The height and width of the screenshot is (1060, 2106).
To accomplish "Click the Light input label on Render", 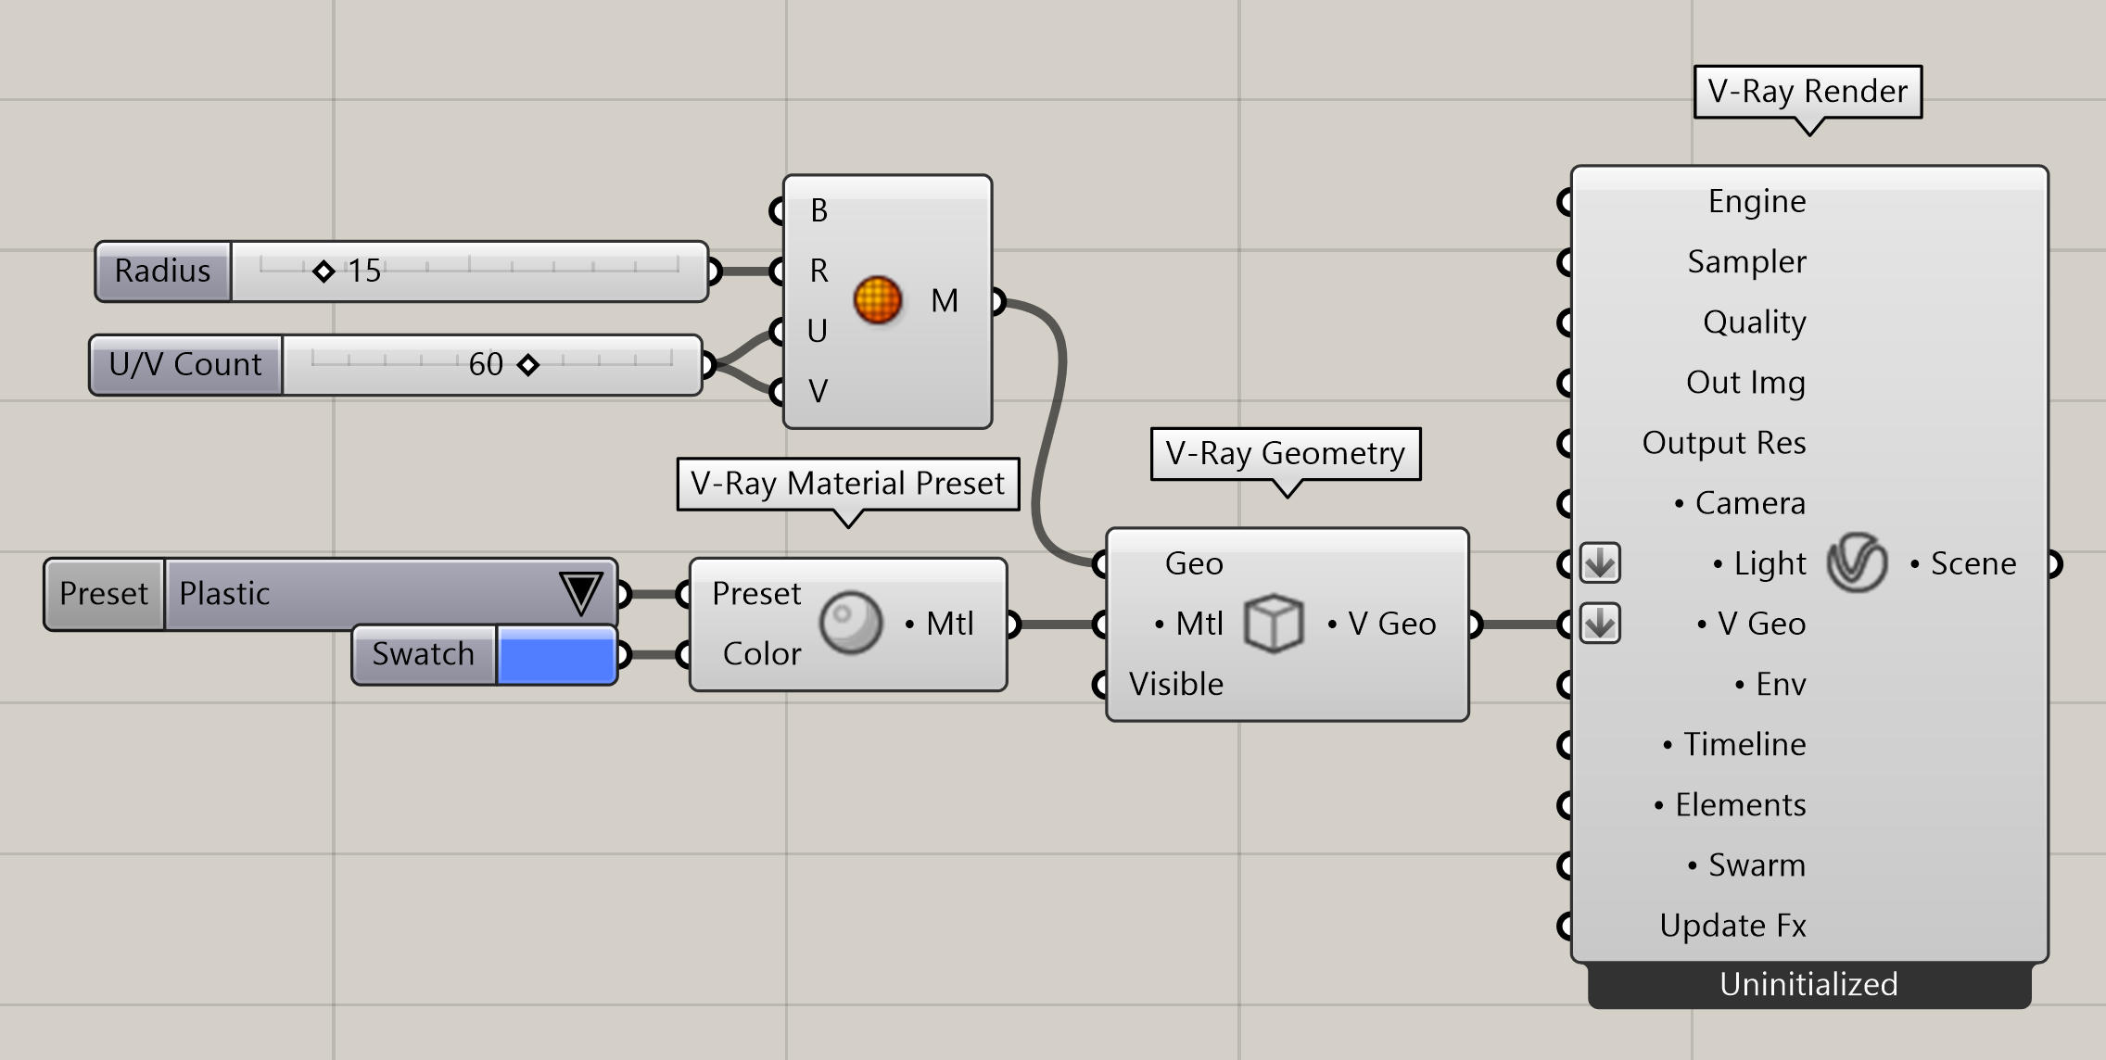I will tap(1759, 562).
